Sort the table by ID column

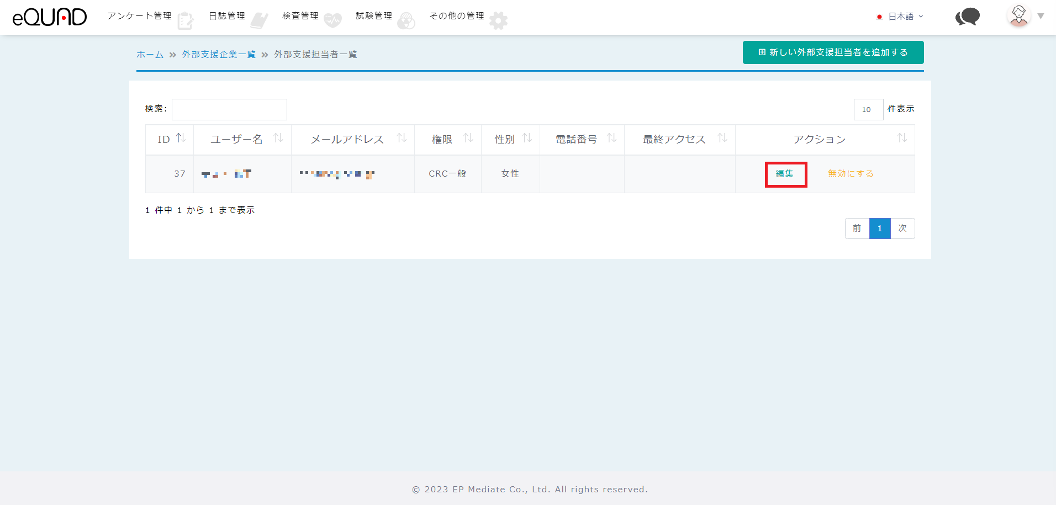pyautogui.click(x=181, y=139)
